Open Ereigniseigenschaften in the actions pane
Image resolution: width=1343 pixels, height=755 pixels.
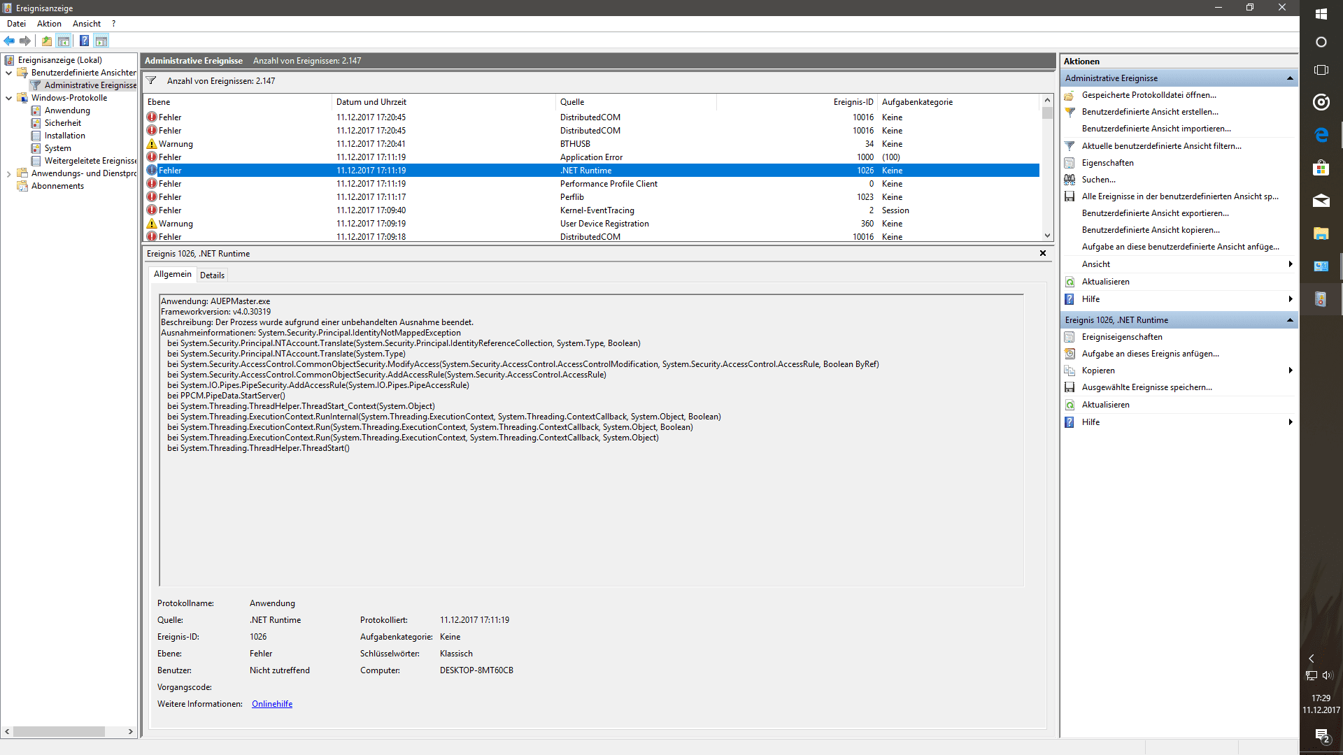tap(1121, 337)
